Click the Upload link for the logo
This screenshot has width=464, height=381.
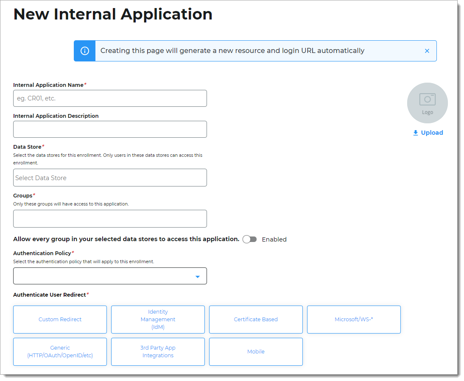coord(431,133)
